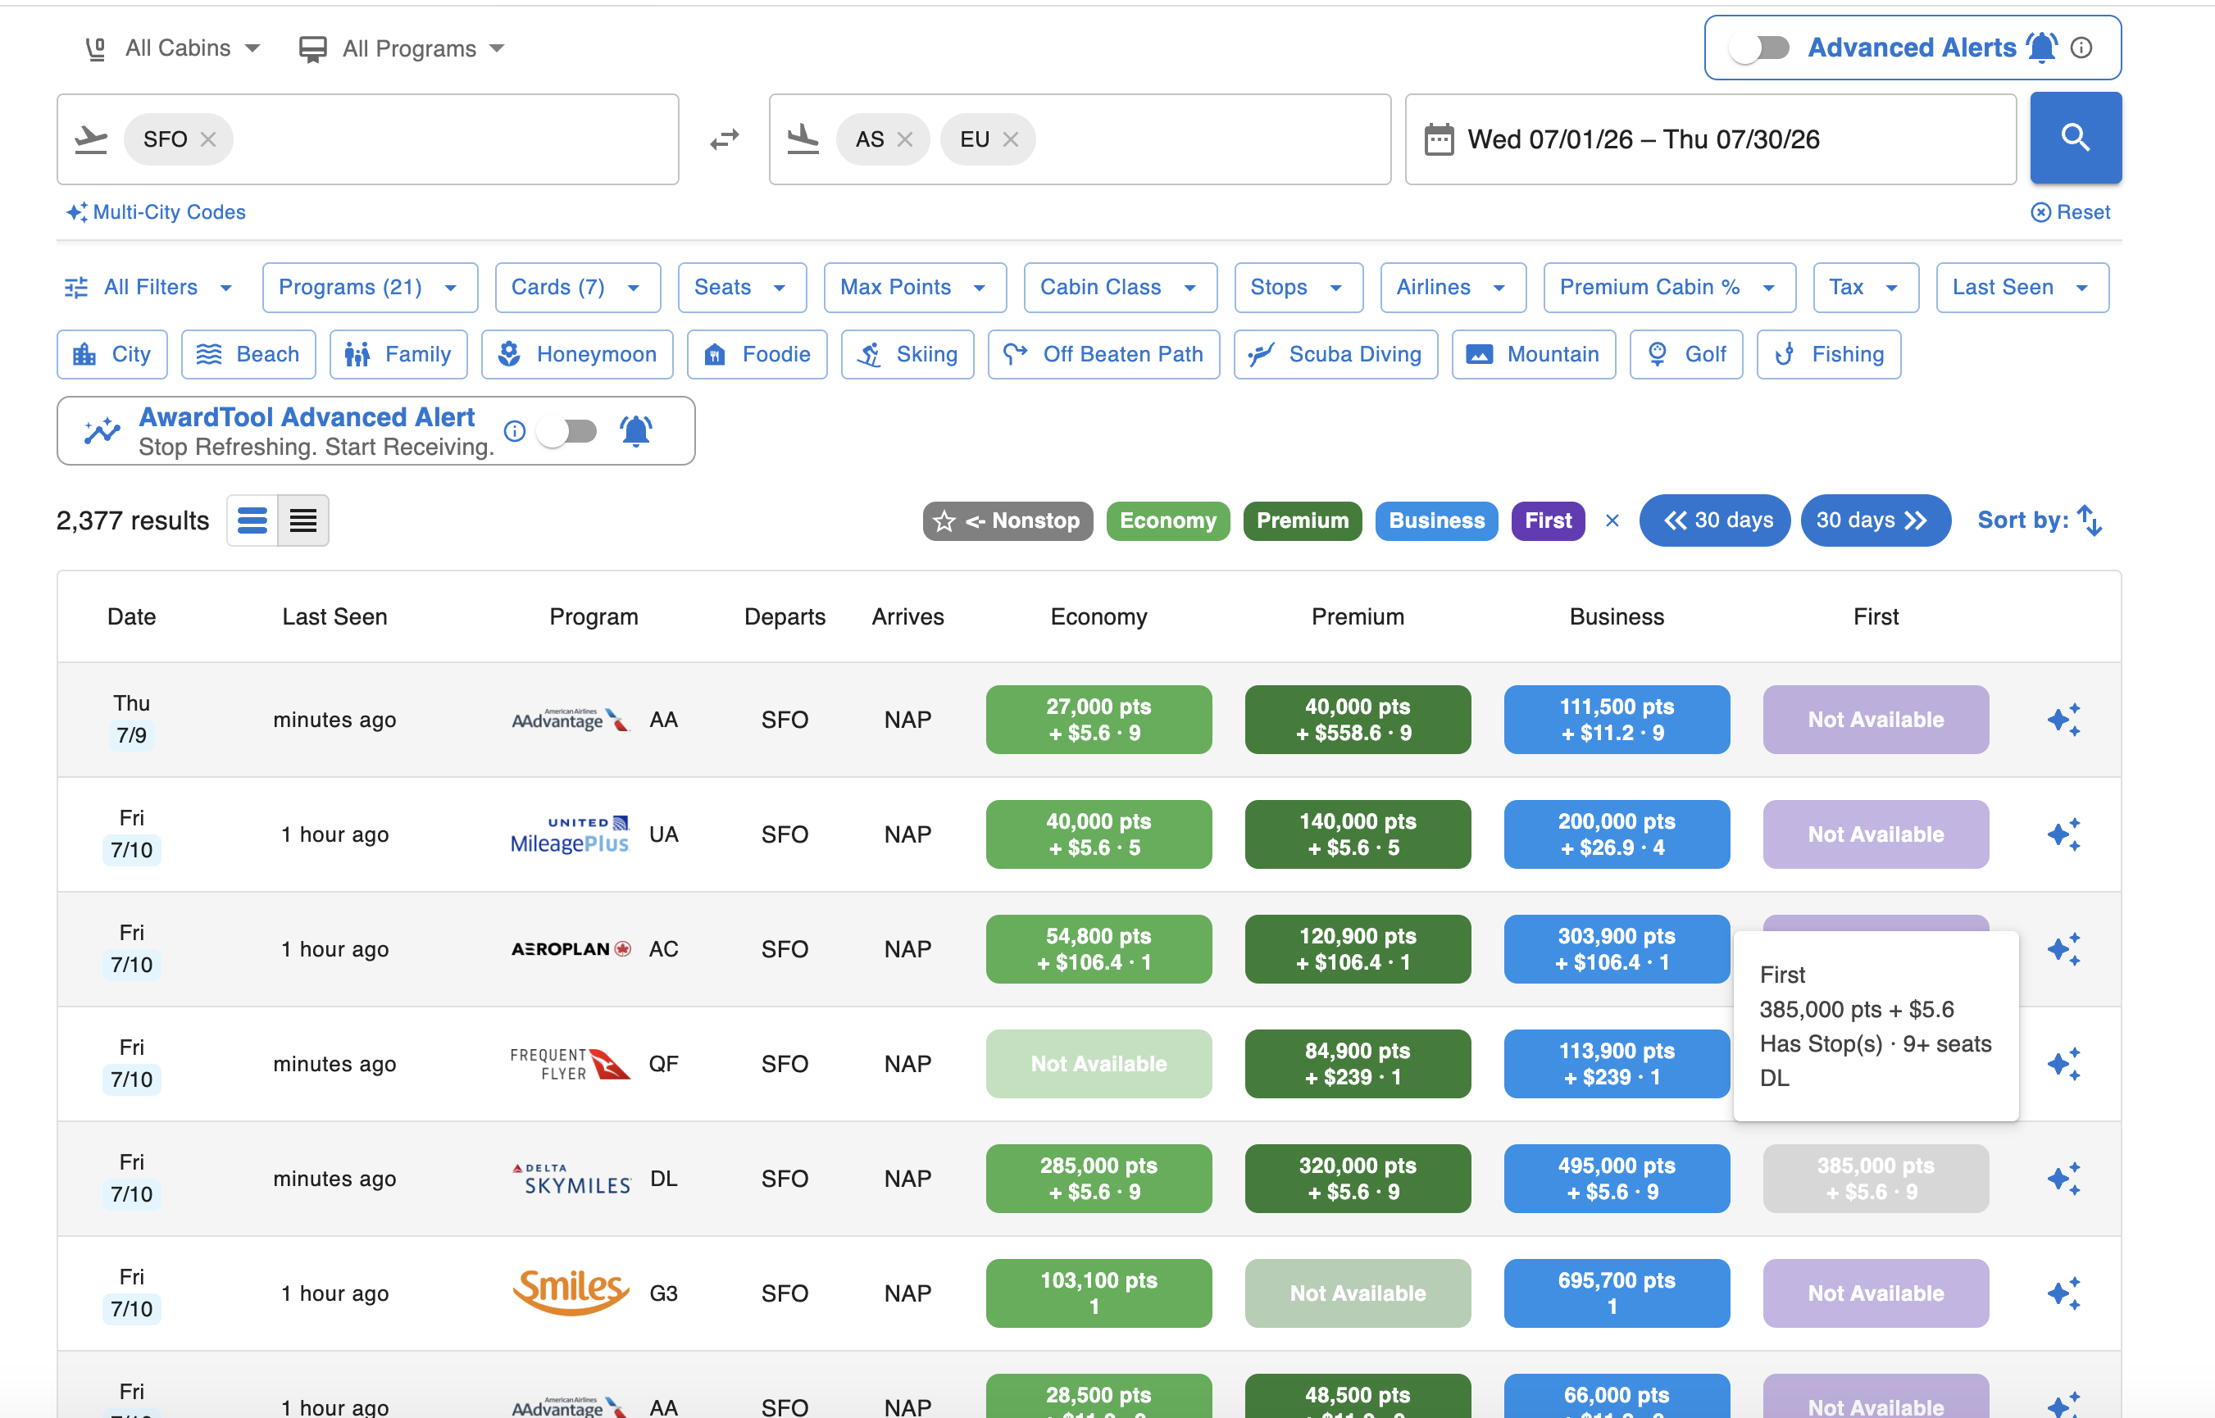
Task: Switch to the card list view
Action: coord(252,520)
